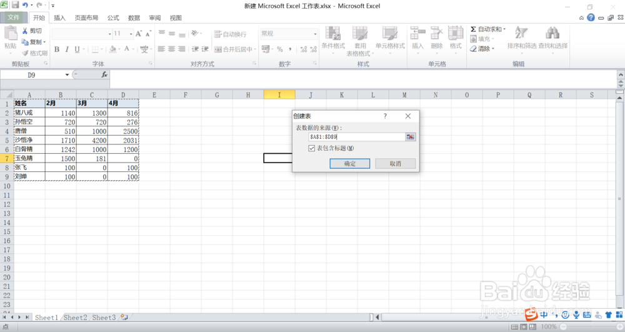
Task: Click the Merge and Center (合并后居中) icon
Action: point(217,49)
